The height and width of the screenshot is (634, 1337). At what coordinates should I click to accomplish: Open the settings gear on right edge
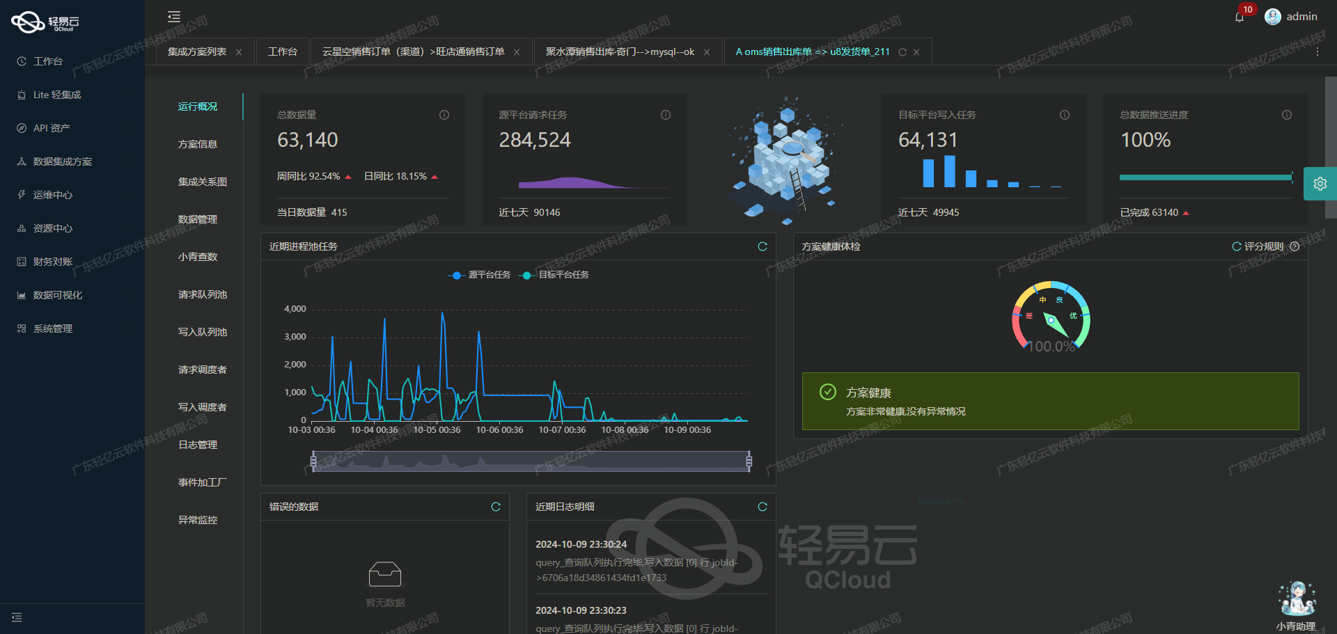tap(1320, 184)
